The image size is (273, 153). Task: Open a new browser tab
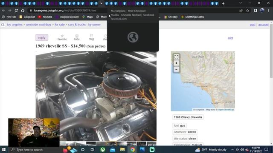(x=223, y=3)
